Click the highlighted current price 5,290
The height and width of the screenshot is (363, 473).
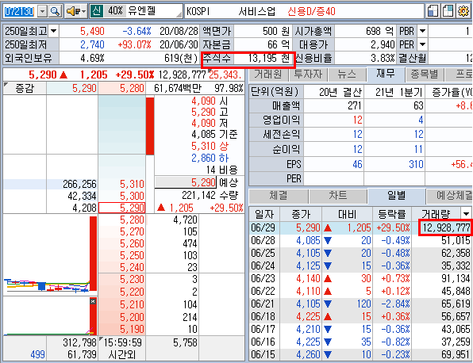click(122, 208)
